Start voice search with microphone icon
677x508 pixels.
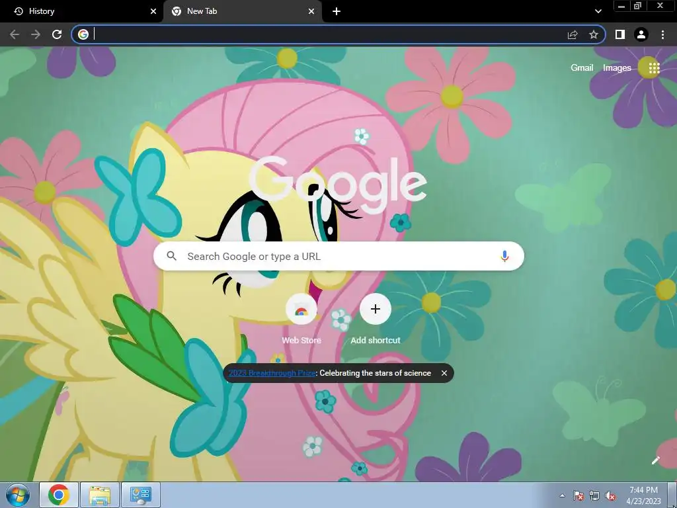pyautogui.click(x=504, y=256)
